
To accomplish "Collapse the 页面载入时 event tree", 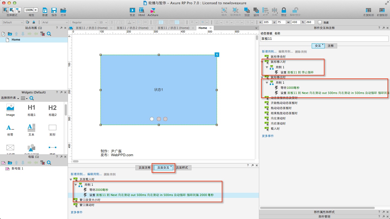I will (71, 179).
